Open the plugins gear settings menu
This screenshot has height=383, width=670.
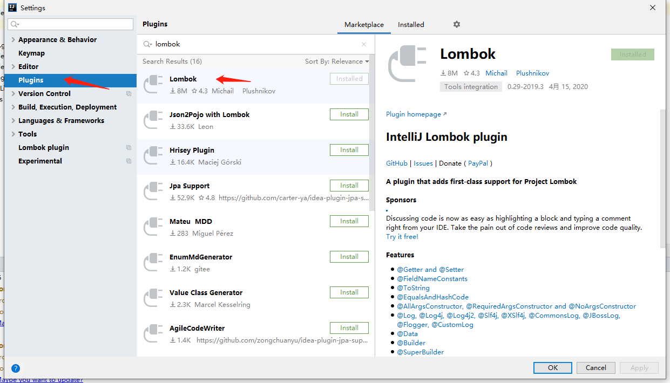[457, 24]
